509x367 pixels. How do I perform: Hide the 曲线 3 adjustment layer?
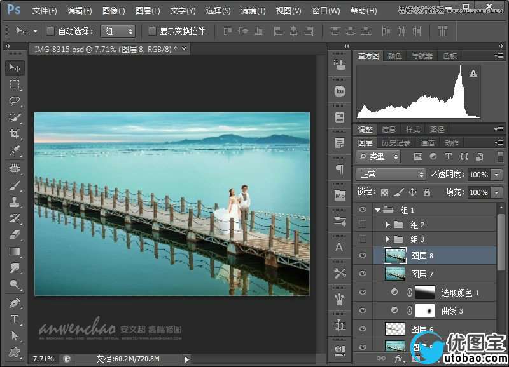pos(363,311)
